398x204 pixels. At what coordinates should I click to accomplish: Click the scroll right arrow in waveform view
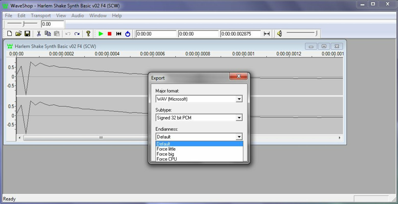tap(340, 138)
